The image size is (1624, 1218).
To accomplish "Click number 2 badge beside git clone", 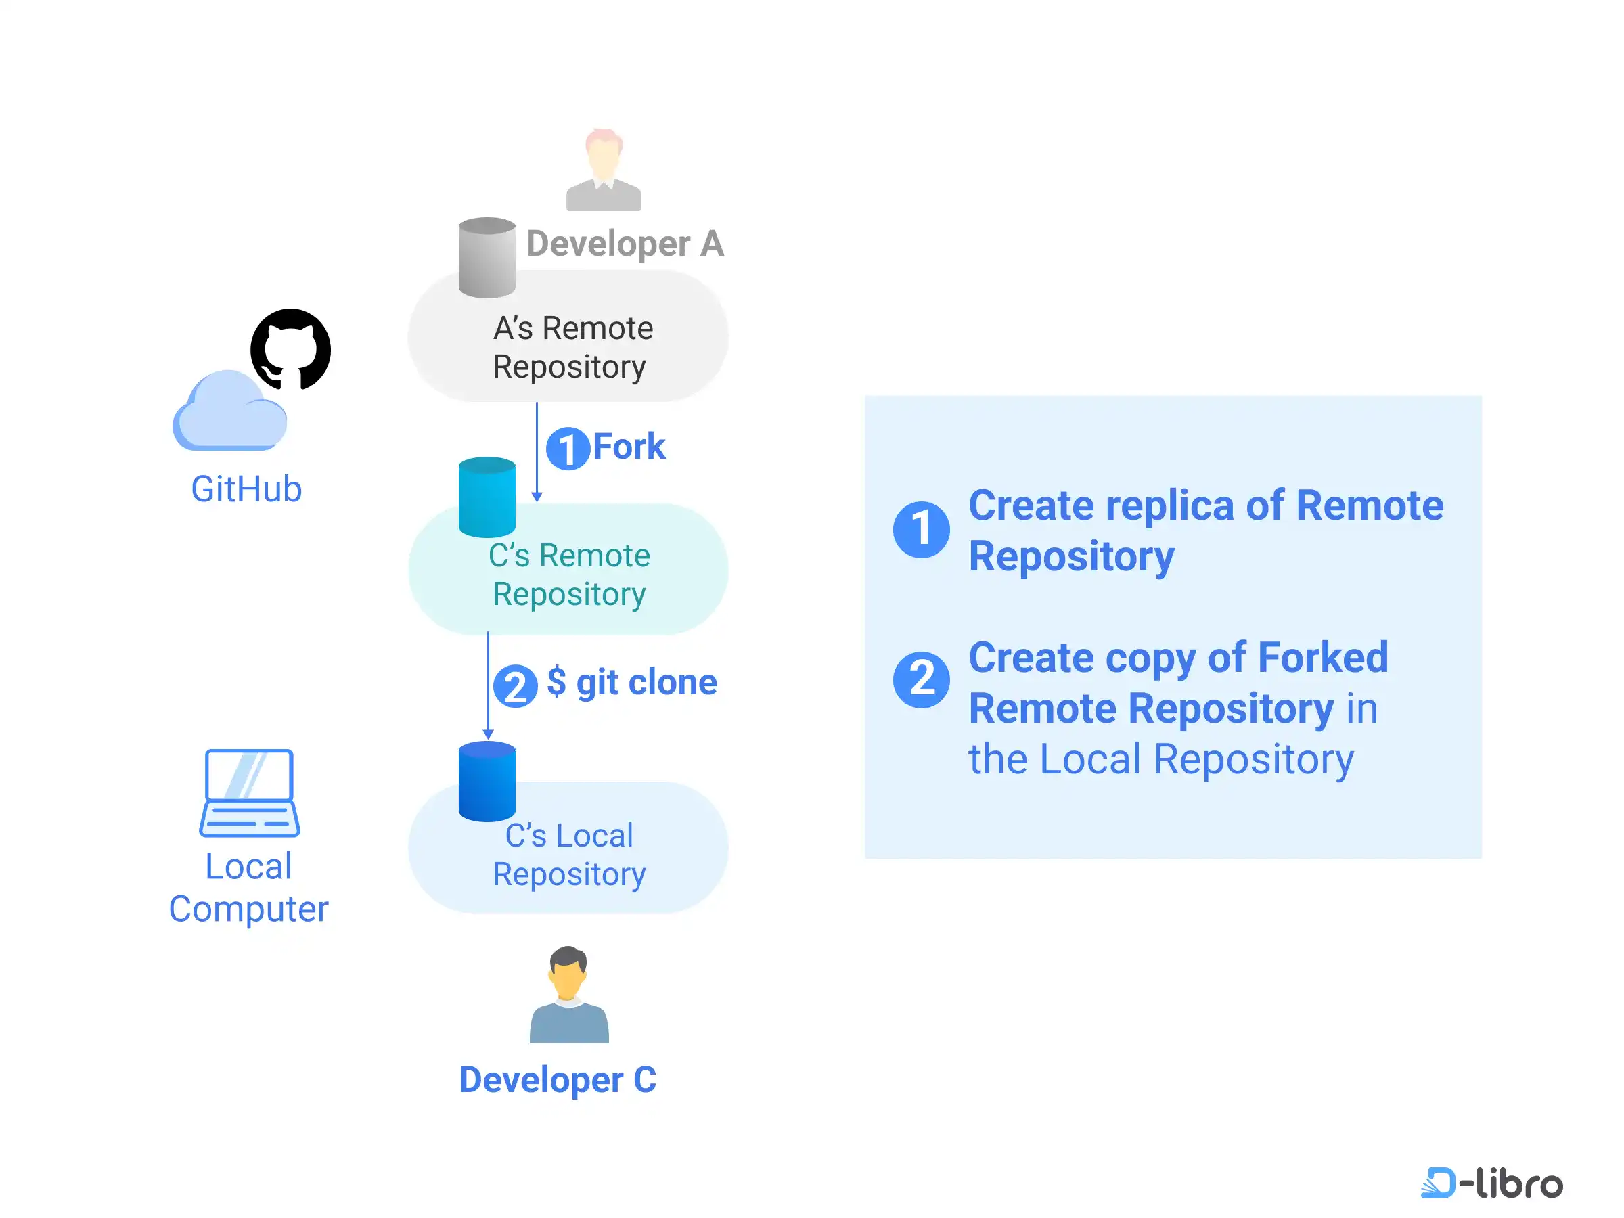I will (516, 686).
